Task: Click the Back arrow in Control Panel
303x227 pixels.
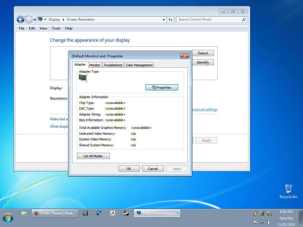Action: pyautogui.click(x=20, y=20)
